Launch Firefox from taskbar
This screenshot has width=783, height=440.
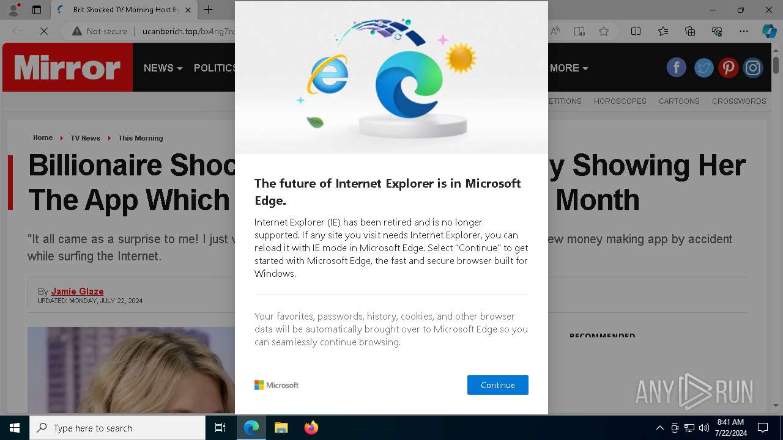pyautogui.click(x=311, y=428)
